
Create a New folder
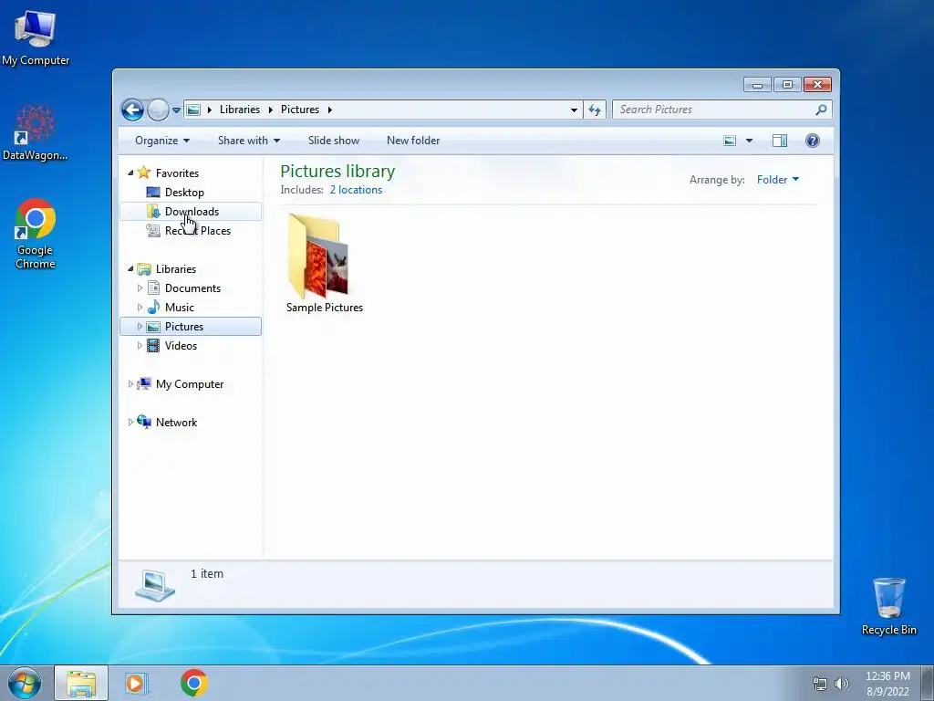(413, 141)
